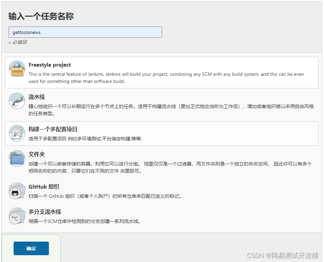Click the 多分支流水线 branch icon

click(x=17, y=215)
